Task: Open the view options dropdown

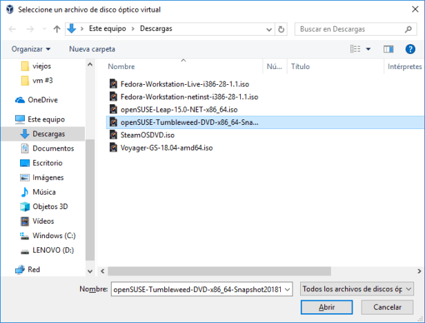Action: tap(368, 49)
